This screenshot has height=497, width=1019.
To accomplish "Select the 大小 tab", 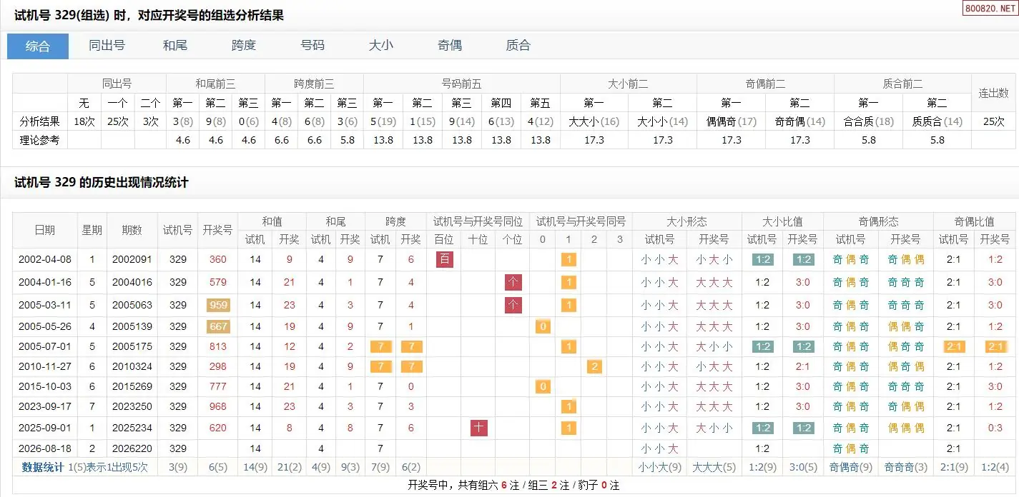I will [380, 46].
